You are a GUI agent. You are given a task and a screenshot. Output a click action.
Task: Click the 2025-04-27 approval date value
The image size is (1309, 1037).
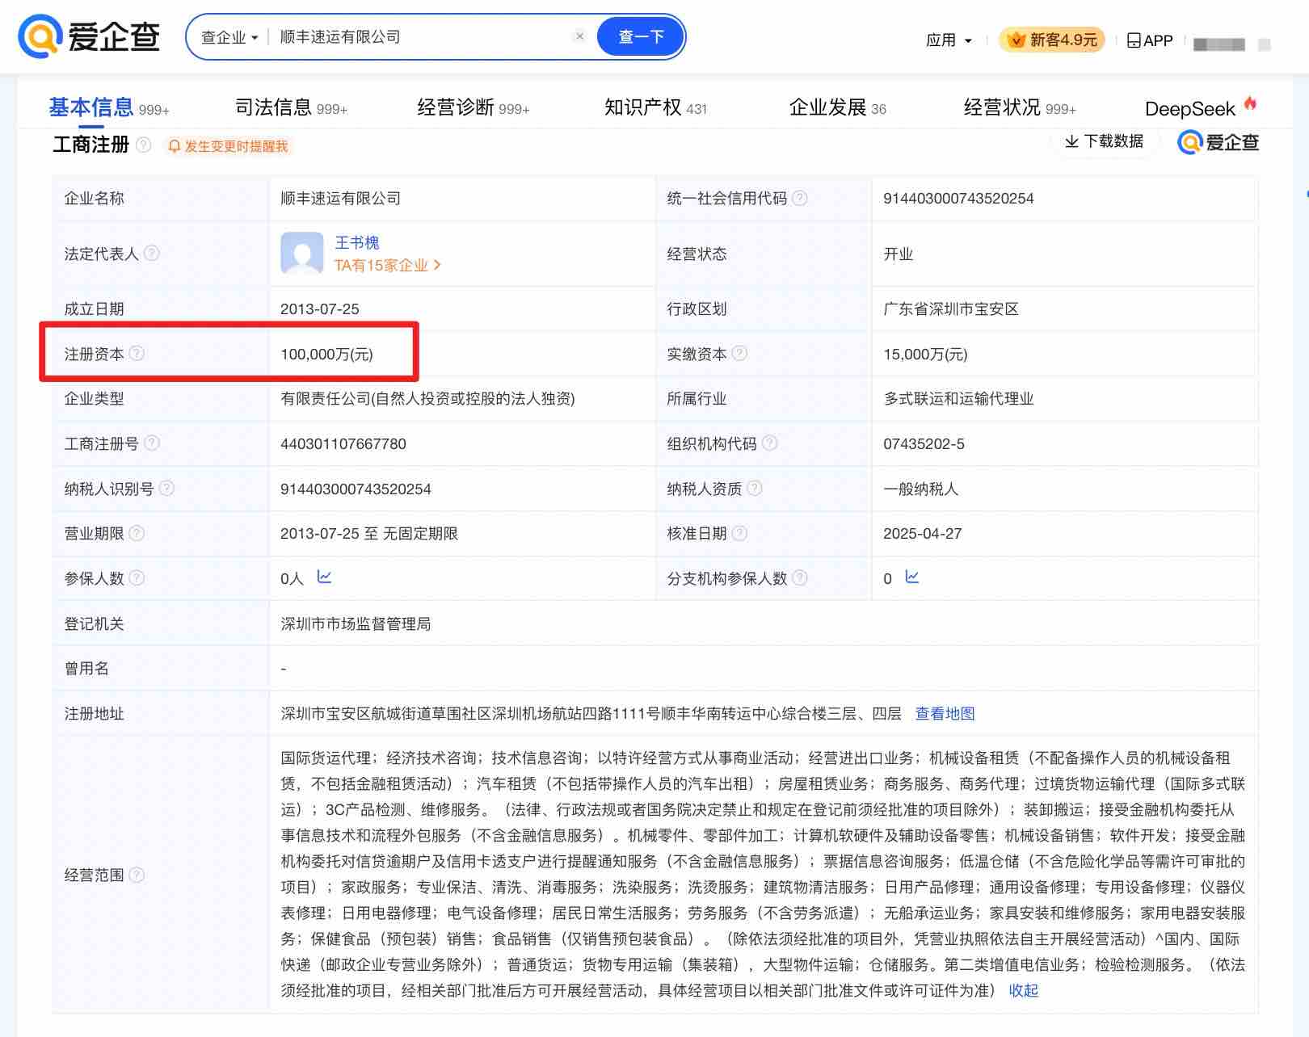[x=923, y=534]
